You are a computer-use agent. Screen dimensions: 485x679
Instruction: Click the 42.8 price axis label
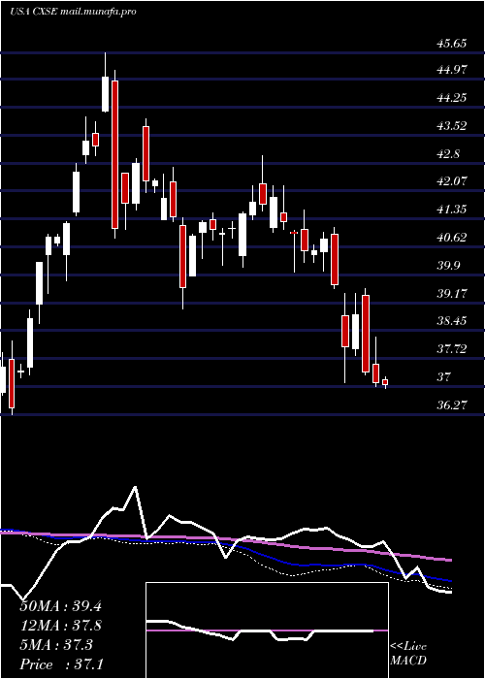[447, 154]
